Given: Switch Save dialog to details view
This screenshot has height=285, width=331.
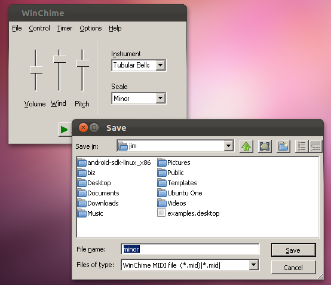Looking at the screenshot, I should click(315, 146).
